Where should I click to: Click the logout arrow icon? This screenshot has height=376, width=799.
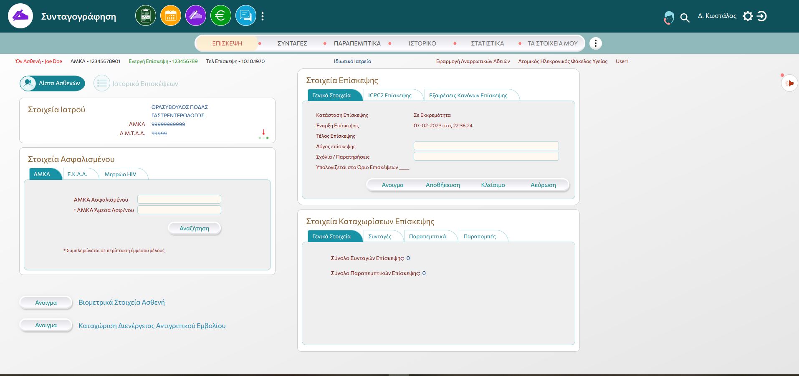pos(762,16)
